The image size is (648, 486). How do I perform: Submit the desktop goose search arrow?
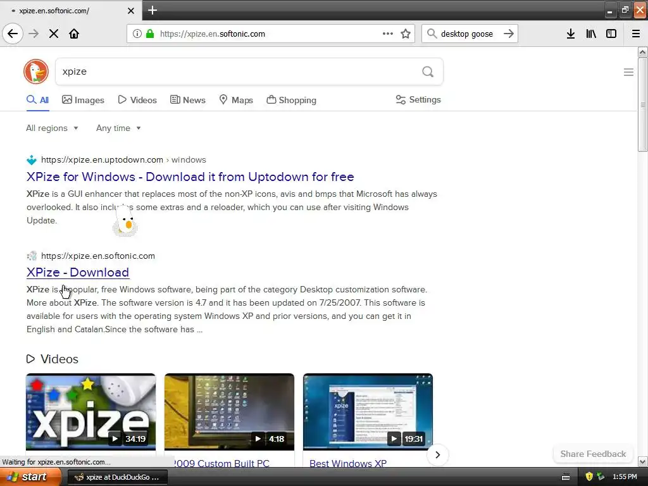(x=509, y=34)
